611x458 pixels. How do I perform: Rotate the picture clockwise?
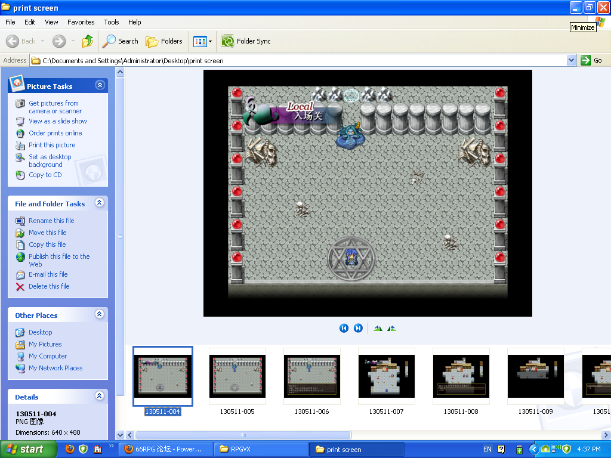coord(378,329)
